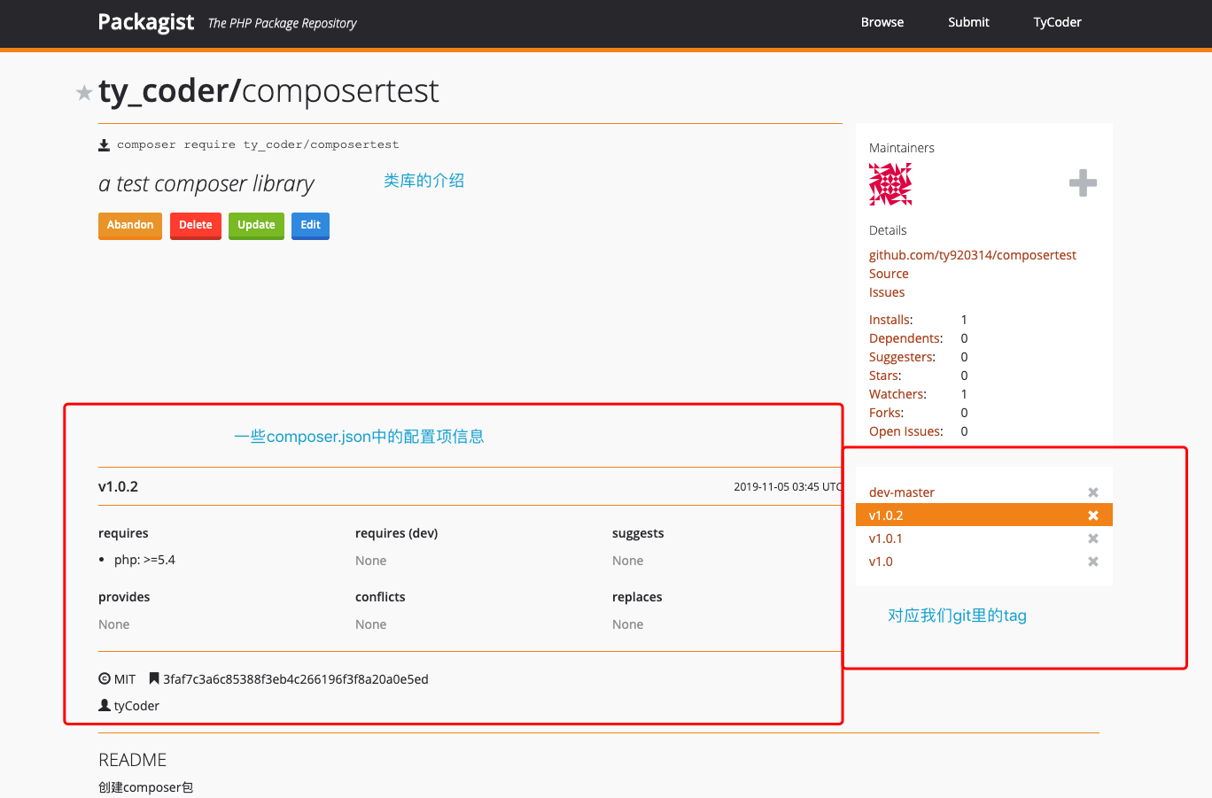The height and width of the screenshot is (798, 1212).
Task: Select the dev-master version
Action: click(902, 492)
